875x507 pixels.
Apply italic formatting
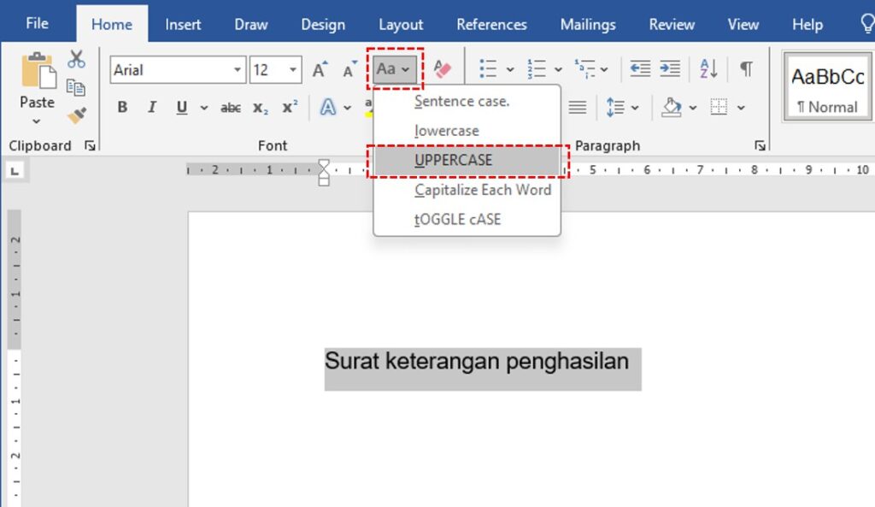152,107
